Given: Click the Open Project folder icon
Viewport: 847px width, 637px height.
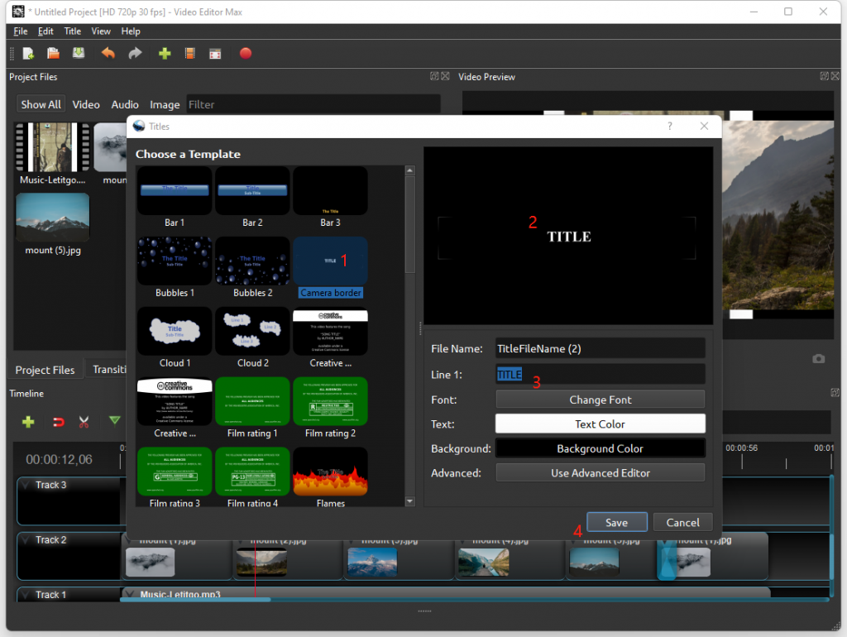Looking at the screenshot, I should [53, 53].
